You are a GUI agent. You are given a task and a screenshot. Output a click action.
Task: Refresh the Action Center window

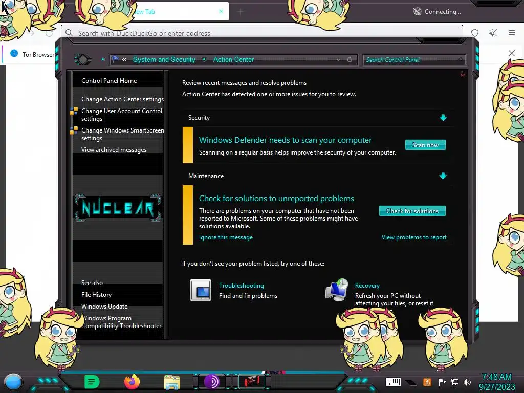point(350,60)
